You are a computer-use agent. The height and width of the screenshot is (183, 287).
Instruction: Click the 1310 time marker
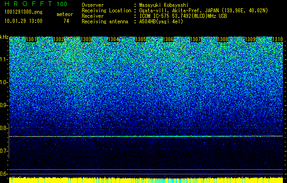coord(278,39)
